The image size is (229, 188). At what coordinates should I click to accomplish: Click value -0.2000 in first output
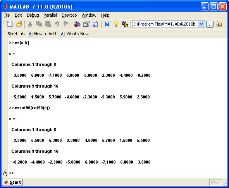[143, 75]
